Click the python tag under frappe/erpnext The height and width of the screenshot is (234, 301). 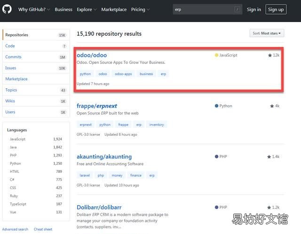pyautogui.click(x=105, y=125)
